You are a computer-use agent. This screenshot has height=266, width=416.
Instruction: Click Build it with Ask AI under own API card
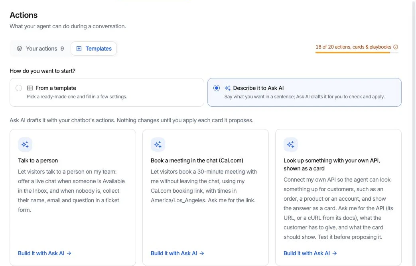coord(310,253)
